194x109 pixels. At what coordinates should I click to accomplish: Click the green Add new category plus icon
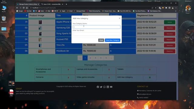pos(150,78)
